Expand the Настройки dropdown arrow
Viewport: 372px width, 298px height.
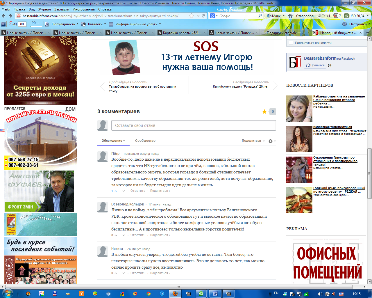pos(369,24)
